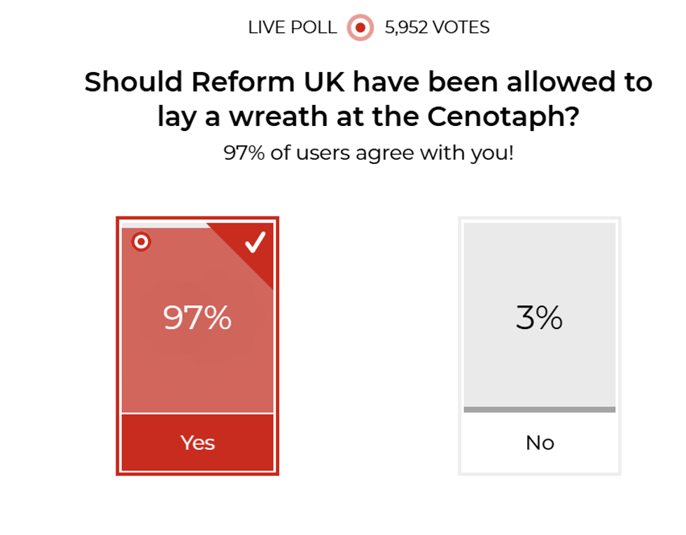Click "97% of users agree with you!" text
Screen dimensions: 686x535
coord(369,153)
